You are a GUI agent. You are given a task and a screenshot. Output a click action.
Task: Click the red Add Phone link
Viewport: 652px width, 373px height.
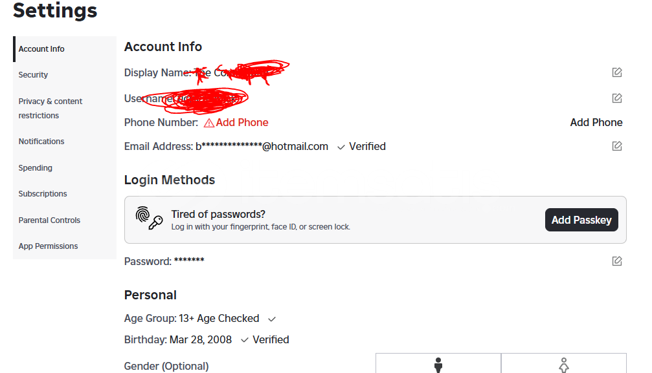tap(242, 123)
